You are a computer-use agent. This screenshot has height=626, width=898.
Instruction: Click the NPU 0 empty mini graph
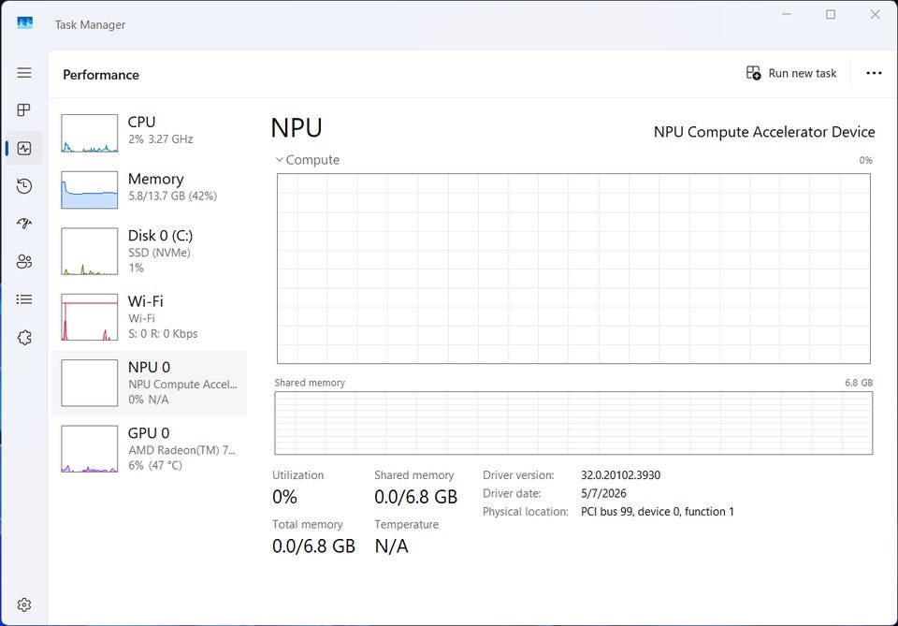pyautogui.click(x=90, y=383)
